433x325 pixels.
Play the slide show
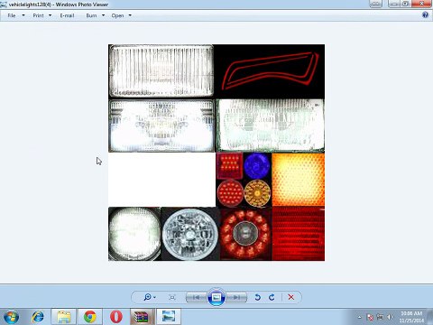click(216, 297)
